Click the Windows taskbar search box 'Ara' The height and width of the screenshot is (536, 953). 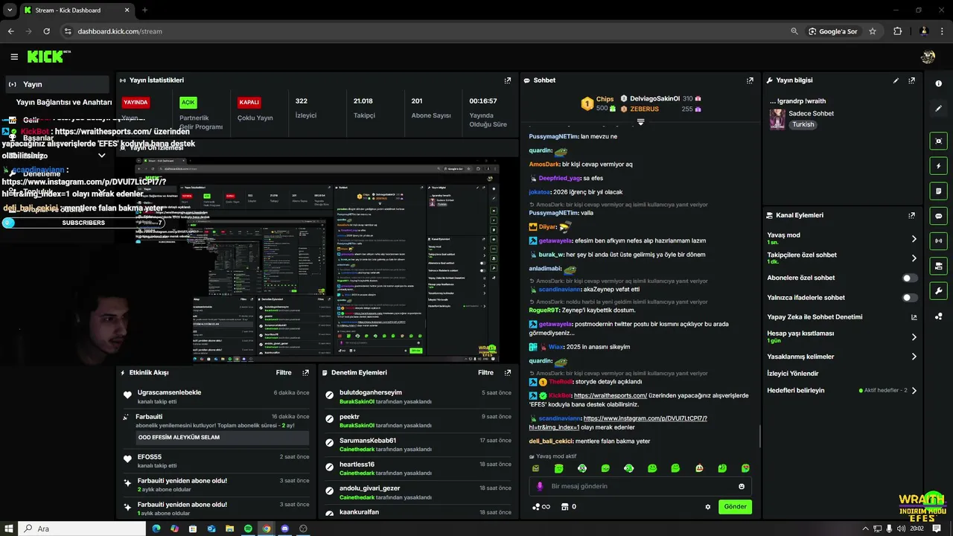coord(82,529)
